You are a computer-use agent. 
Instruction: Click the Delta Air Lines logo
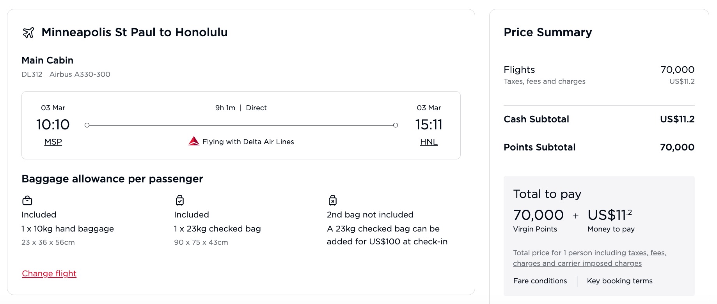(194, 141)
